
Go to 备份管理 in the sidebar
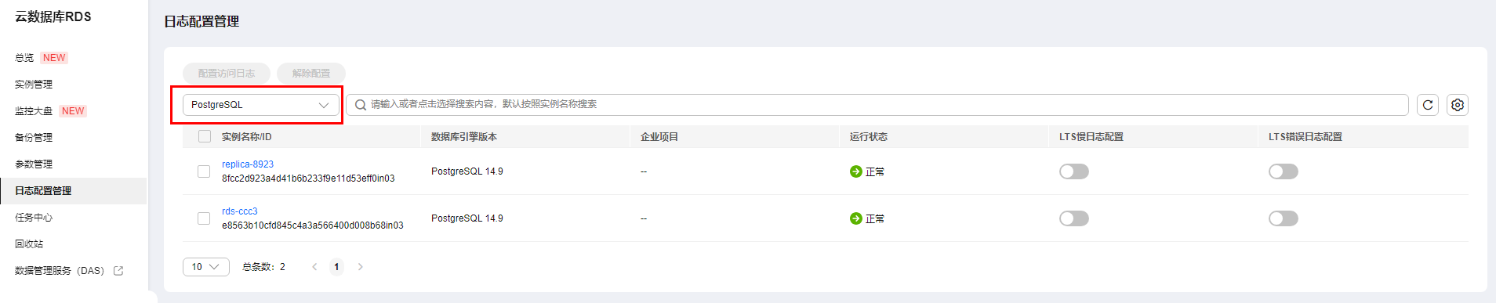34,138
